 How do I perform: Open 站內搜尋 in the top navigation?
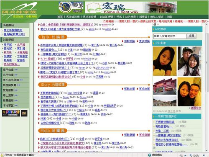[130, 17]
